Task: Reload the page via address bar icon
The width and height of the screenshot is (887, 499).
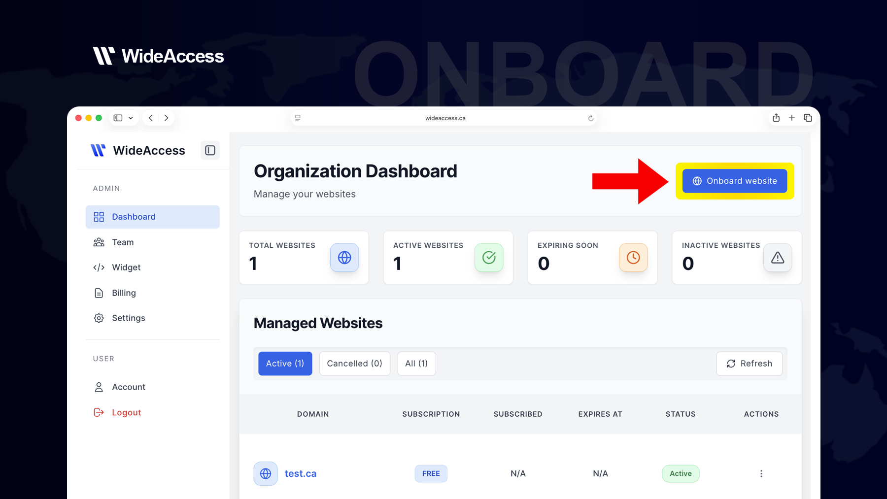Action: (x=590, y=118)
